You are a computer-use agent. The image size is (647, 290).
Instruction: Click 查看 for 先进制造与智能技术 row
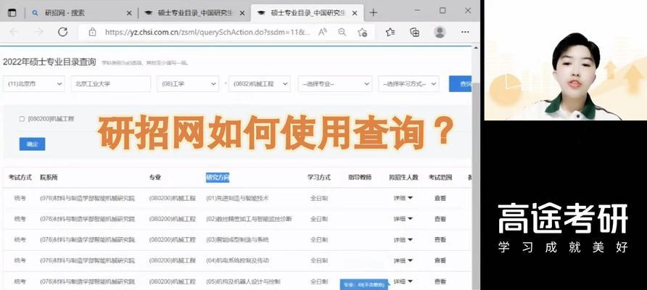440,198
